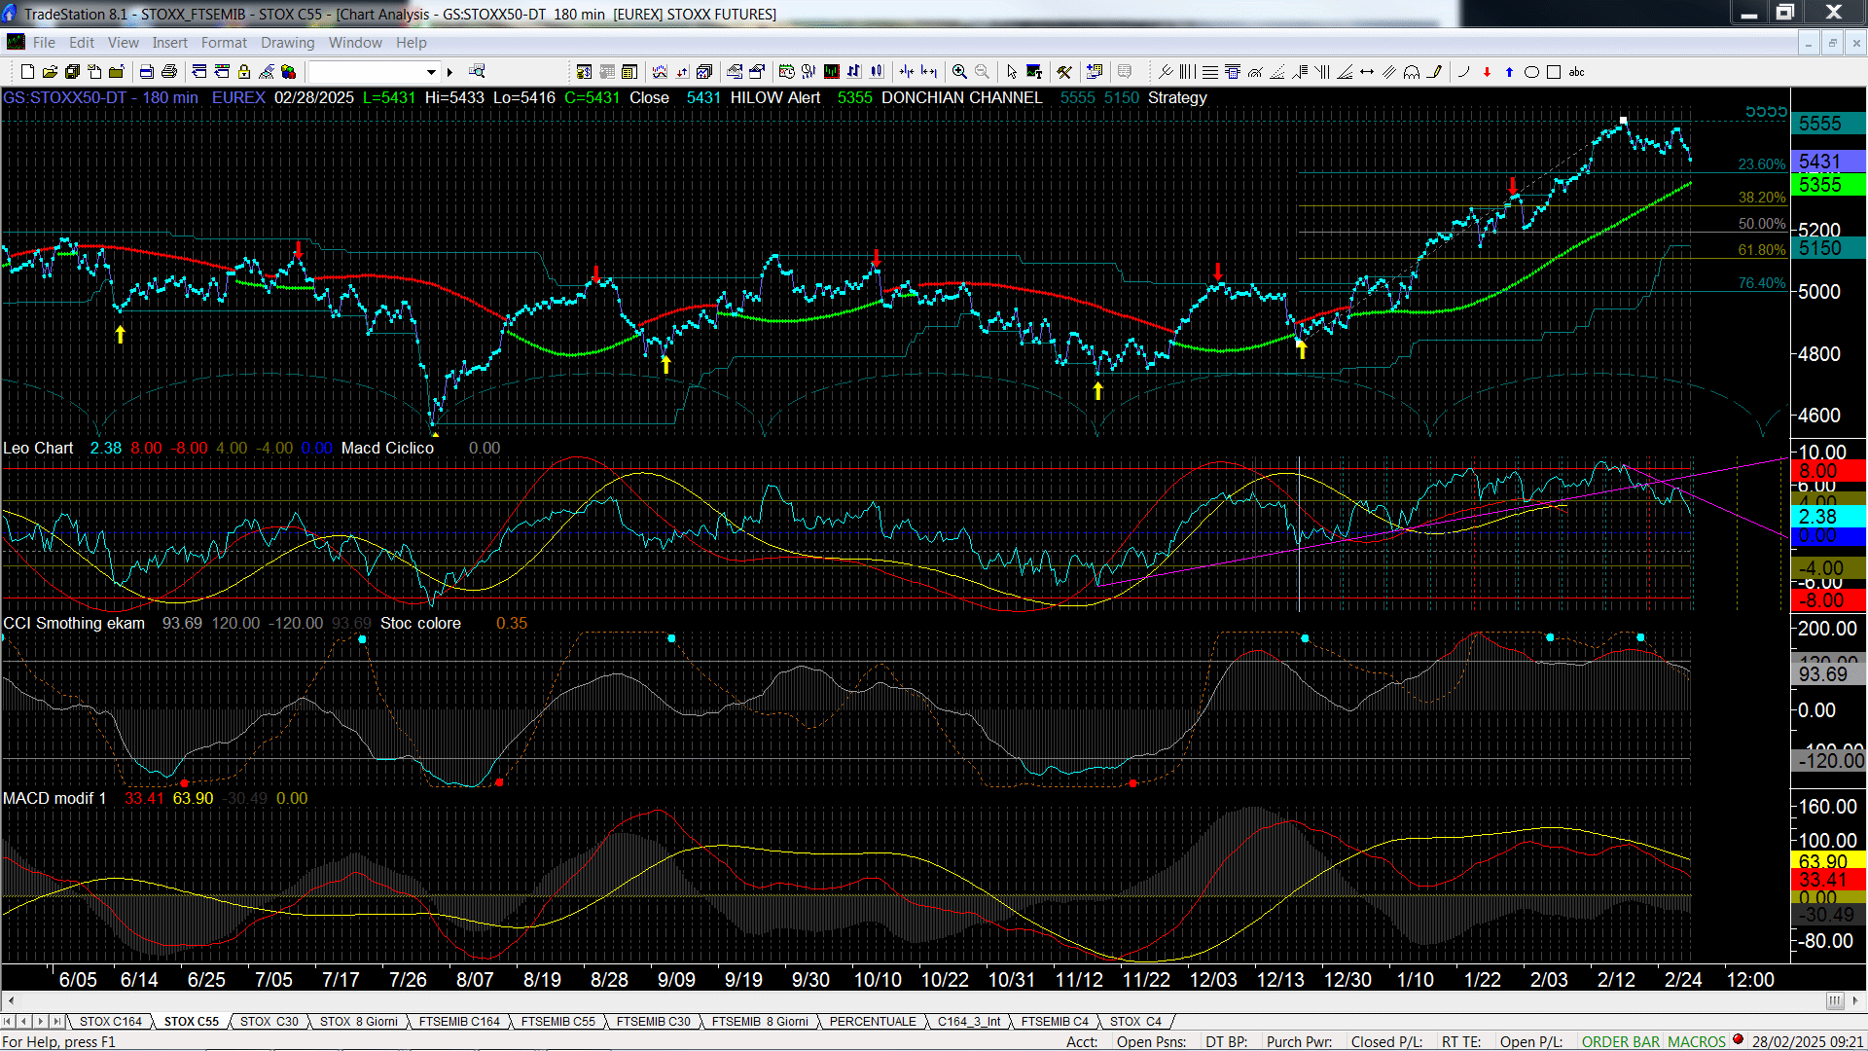Click the chart scrollbar left arrow
Image resolution: width=1868 pixels, height=1051 pixels.
tap(11, 1000)
